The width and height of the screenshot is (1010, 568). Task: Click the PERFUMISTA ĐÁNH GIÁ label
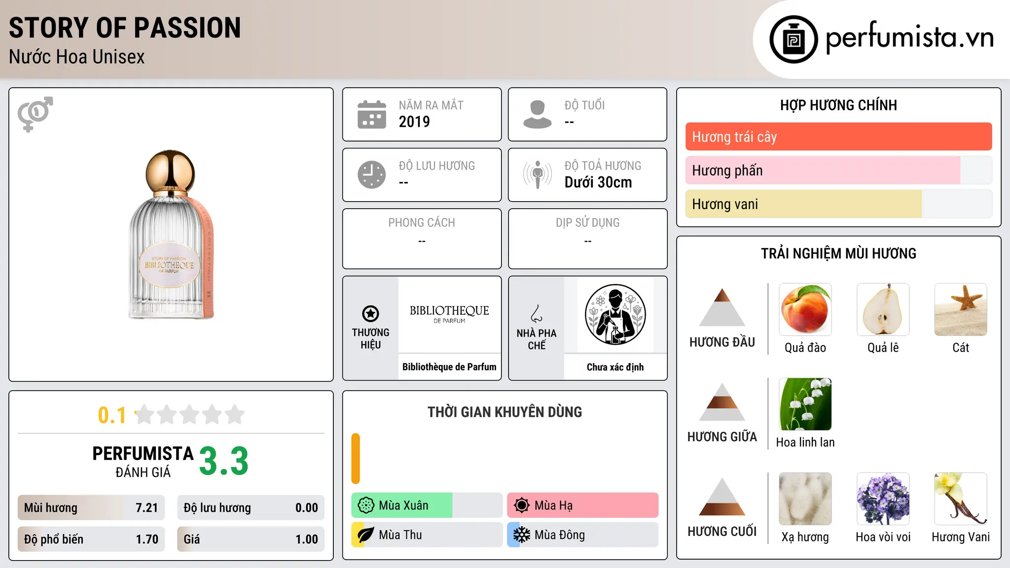point(143,461)
